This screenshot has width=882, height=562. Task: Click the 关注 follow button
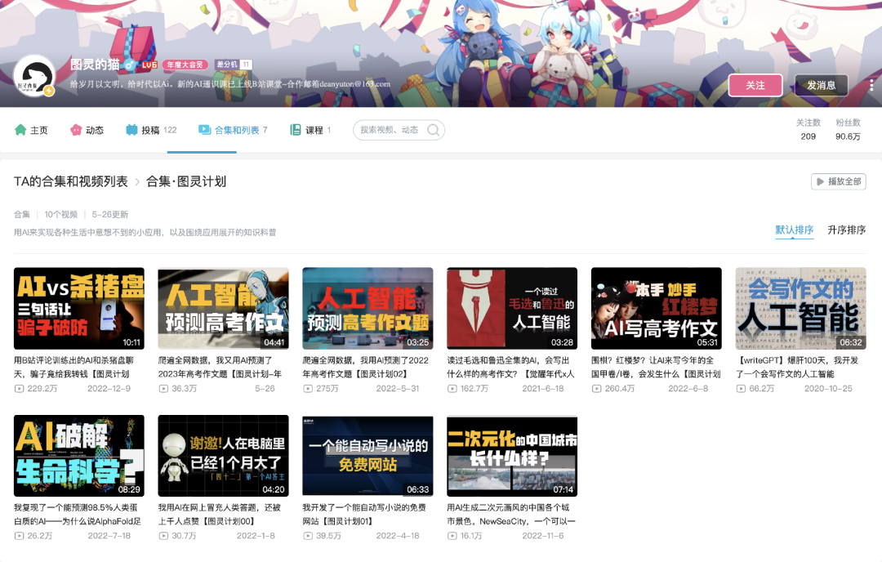tap(755, 85)
